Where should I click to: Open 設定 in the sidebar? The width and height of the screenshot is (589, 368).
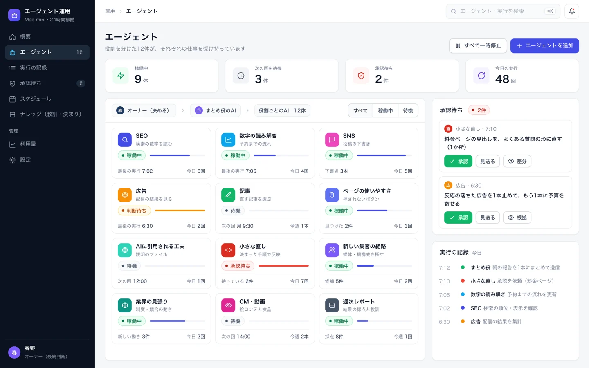(47, 160)
